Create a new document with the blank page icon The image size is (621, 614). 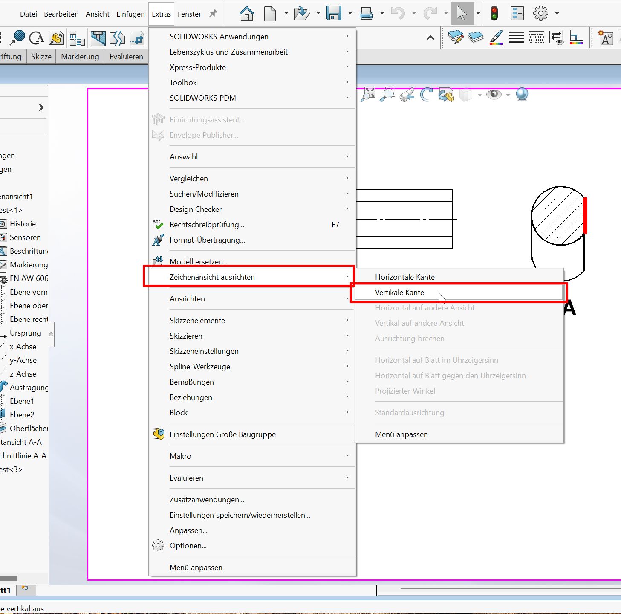tap(270, 14)
